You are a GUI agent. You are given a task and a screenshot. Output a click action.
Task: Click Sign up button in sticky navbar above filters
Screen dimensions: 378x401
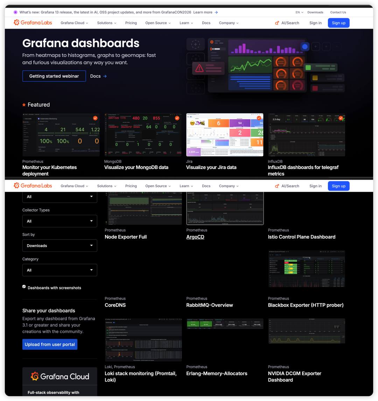pyautogui.click(x=338, y=186)
